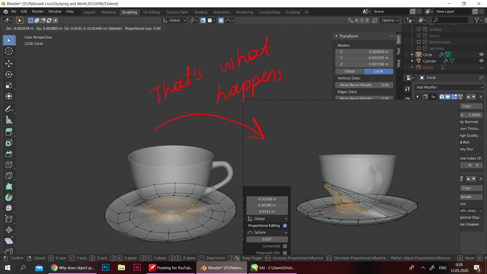Toggle the X mirror axis button
Image resolution: width=487 pixels, height=274 pixels.
[x=357, y=21]
